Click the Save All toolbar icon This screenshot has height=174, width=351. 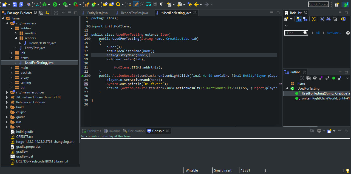point(21,4)
